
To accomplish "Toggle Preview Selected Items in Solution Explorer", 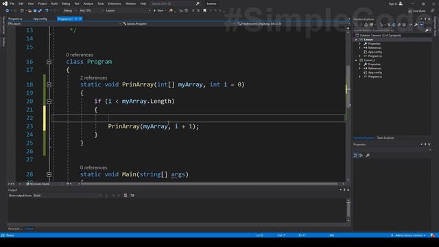I will click(x=421, y=25).
